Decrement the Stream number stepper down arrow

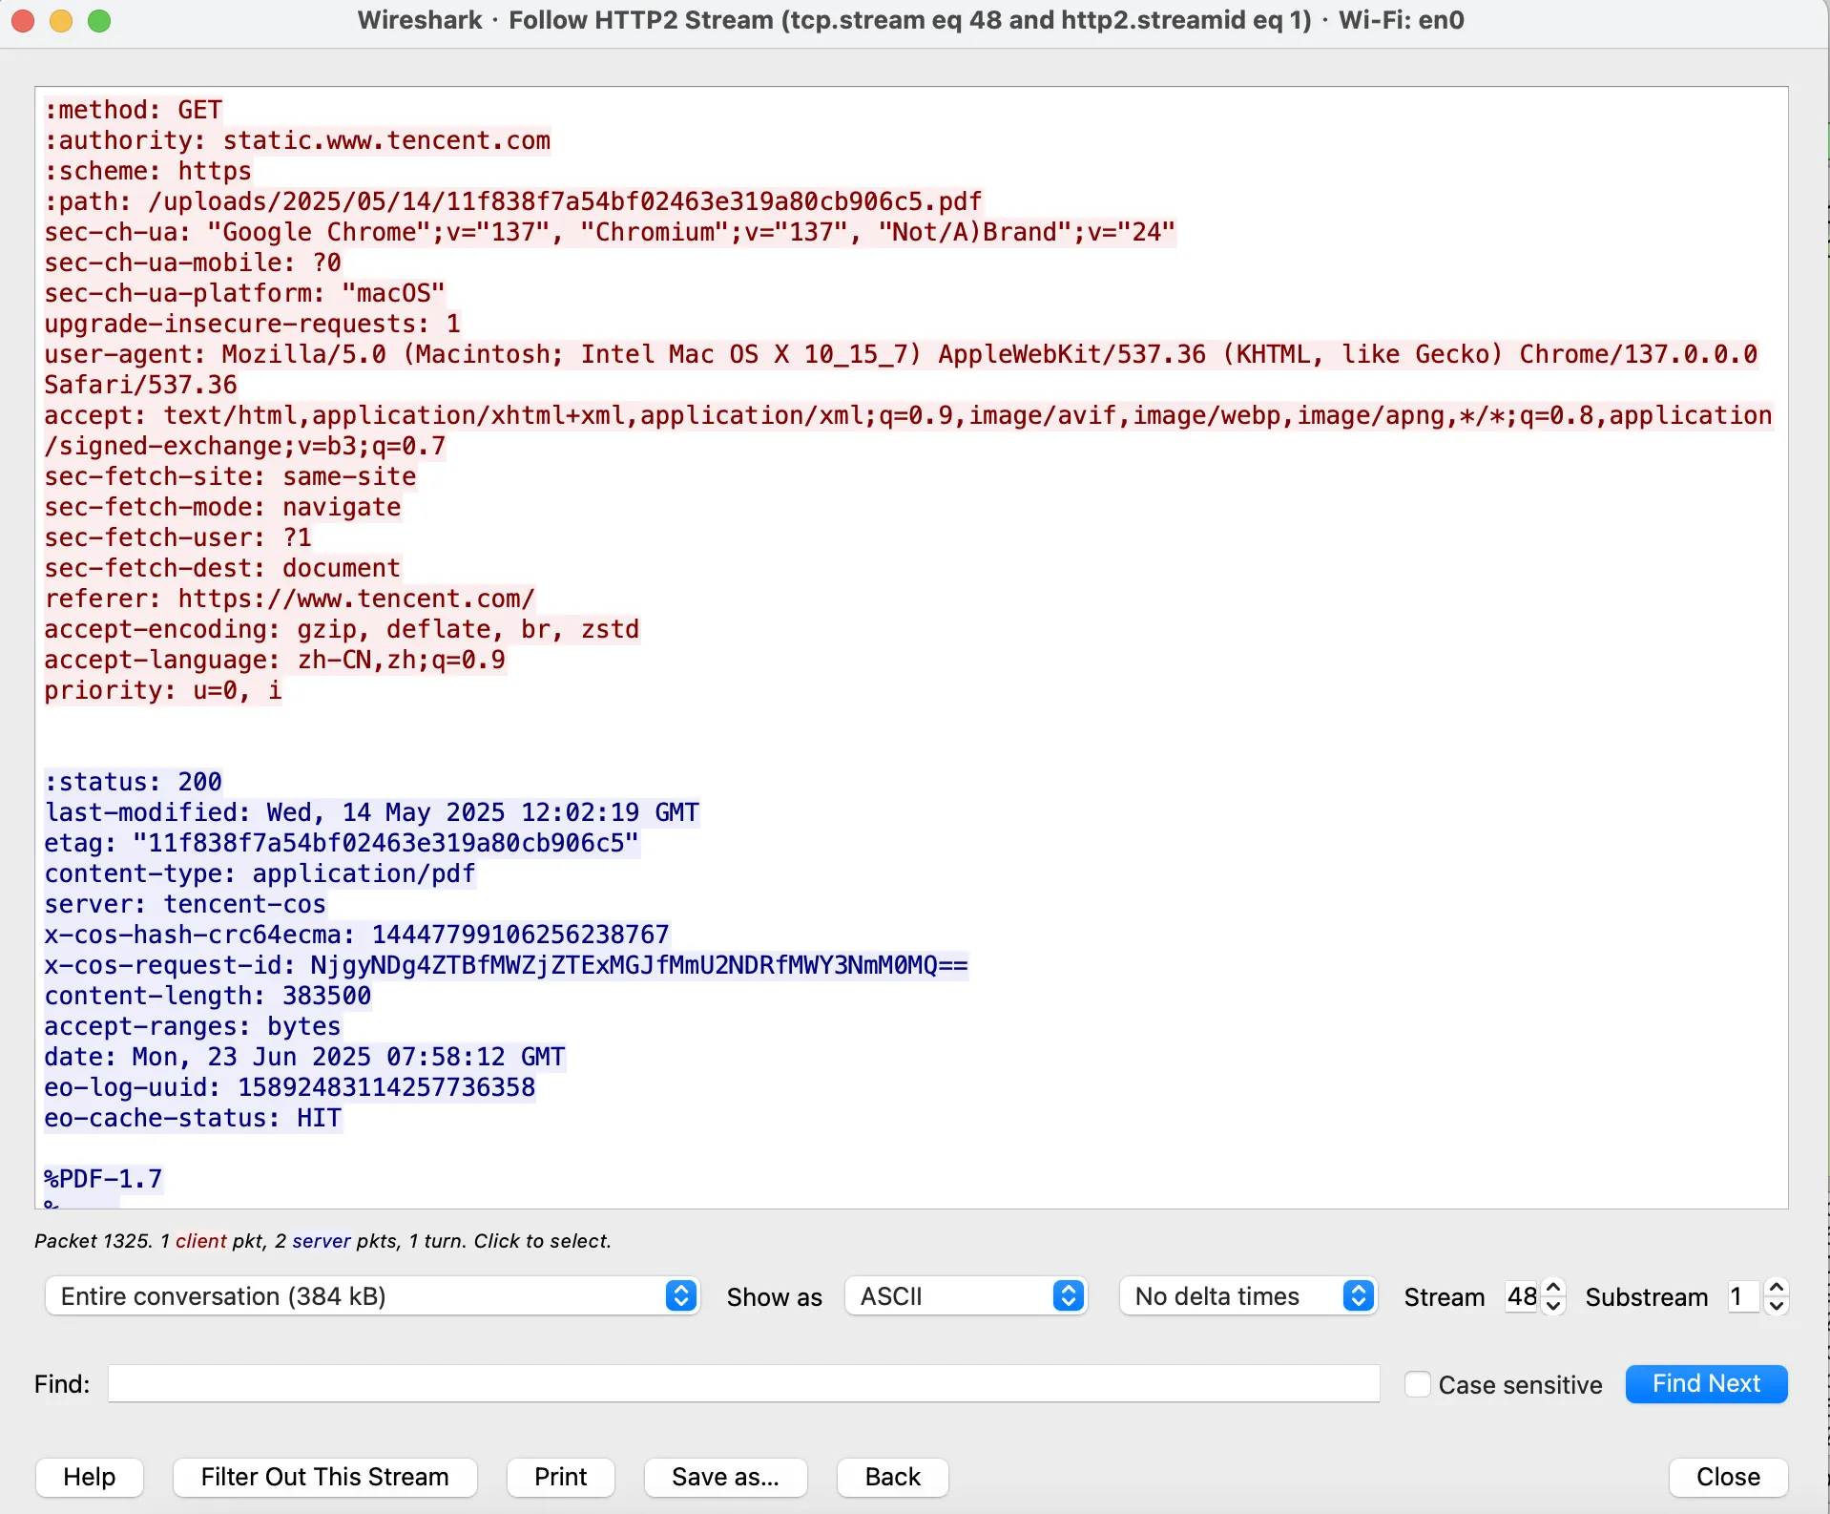tap(1553, 1306)
